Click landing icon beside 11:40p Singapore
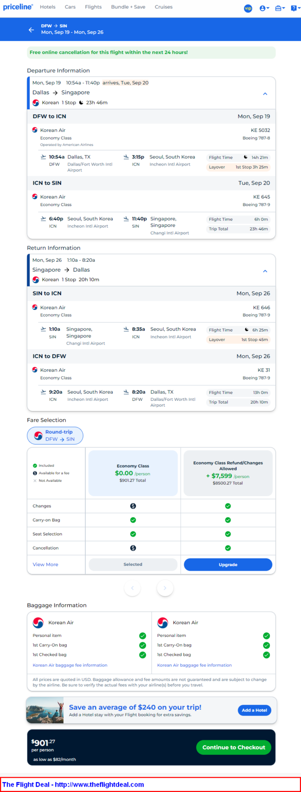Screen dimensions: 301x792 coord(126,219)
